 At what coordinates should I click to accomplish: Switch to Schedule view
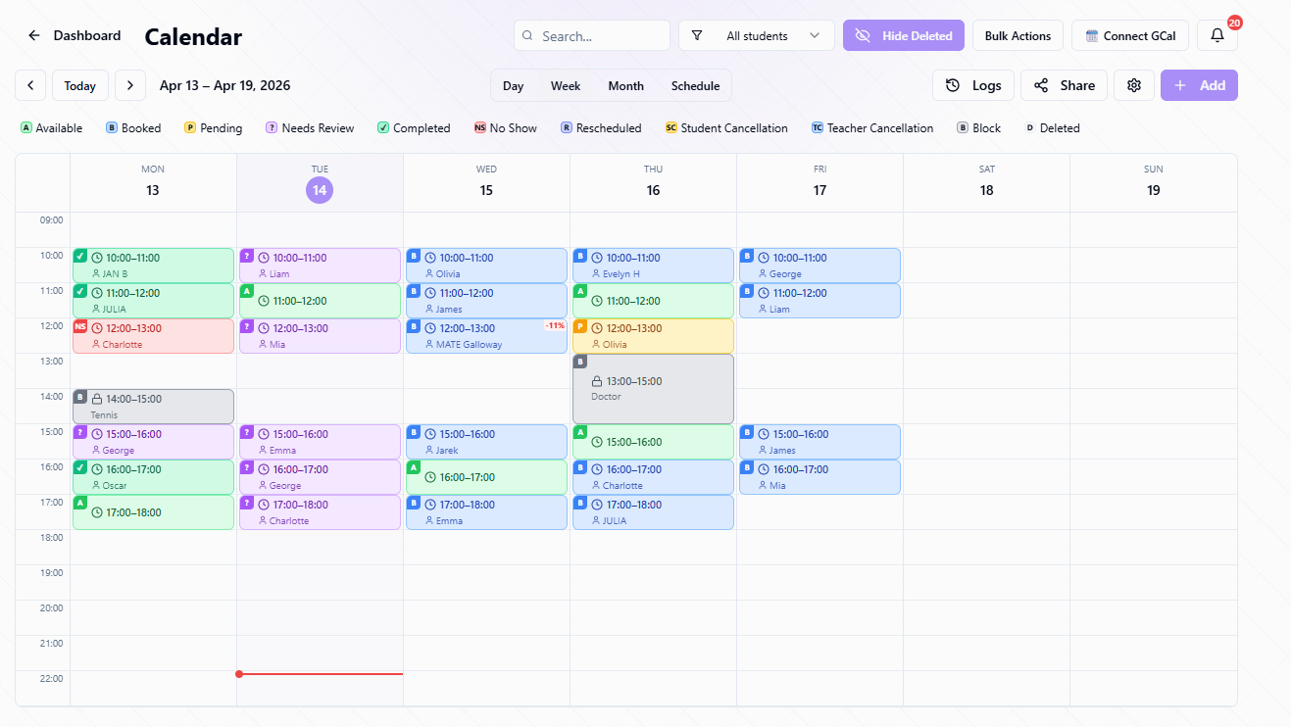click(x=696, y=85)
